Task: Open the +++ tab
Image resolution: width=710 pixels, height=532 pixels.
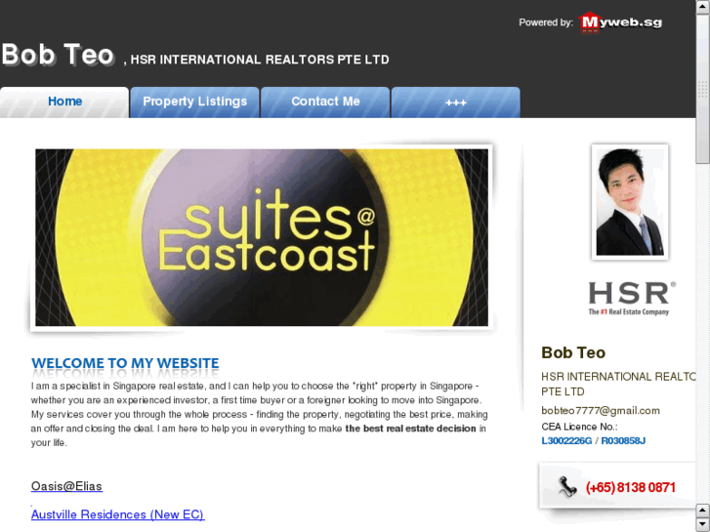Action: pyautogui.click(x=455, y=102)
